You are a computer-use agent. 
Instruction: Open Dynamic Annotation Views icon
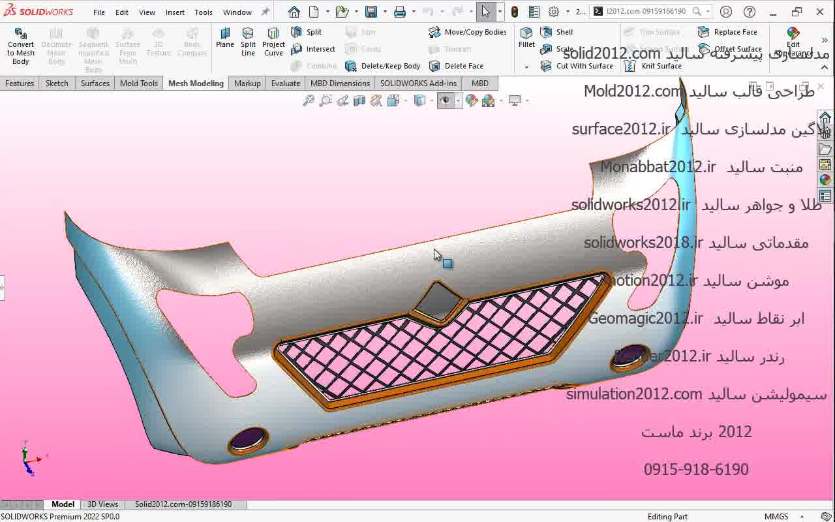[376, 100]
